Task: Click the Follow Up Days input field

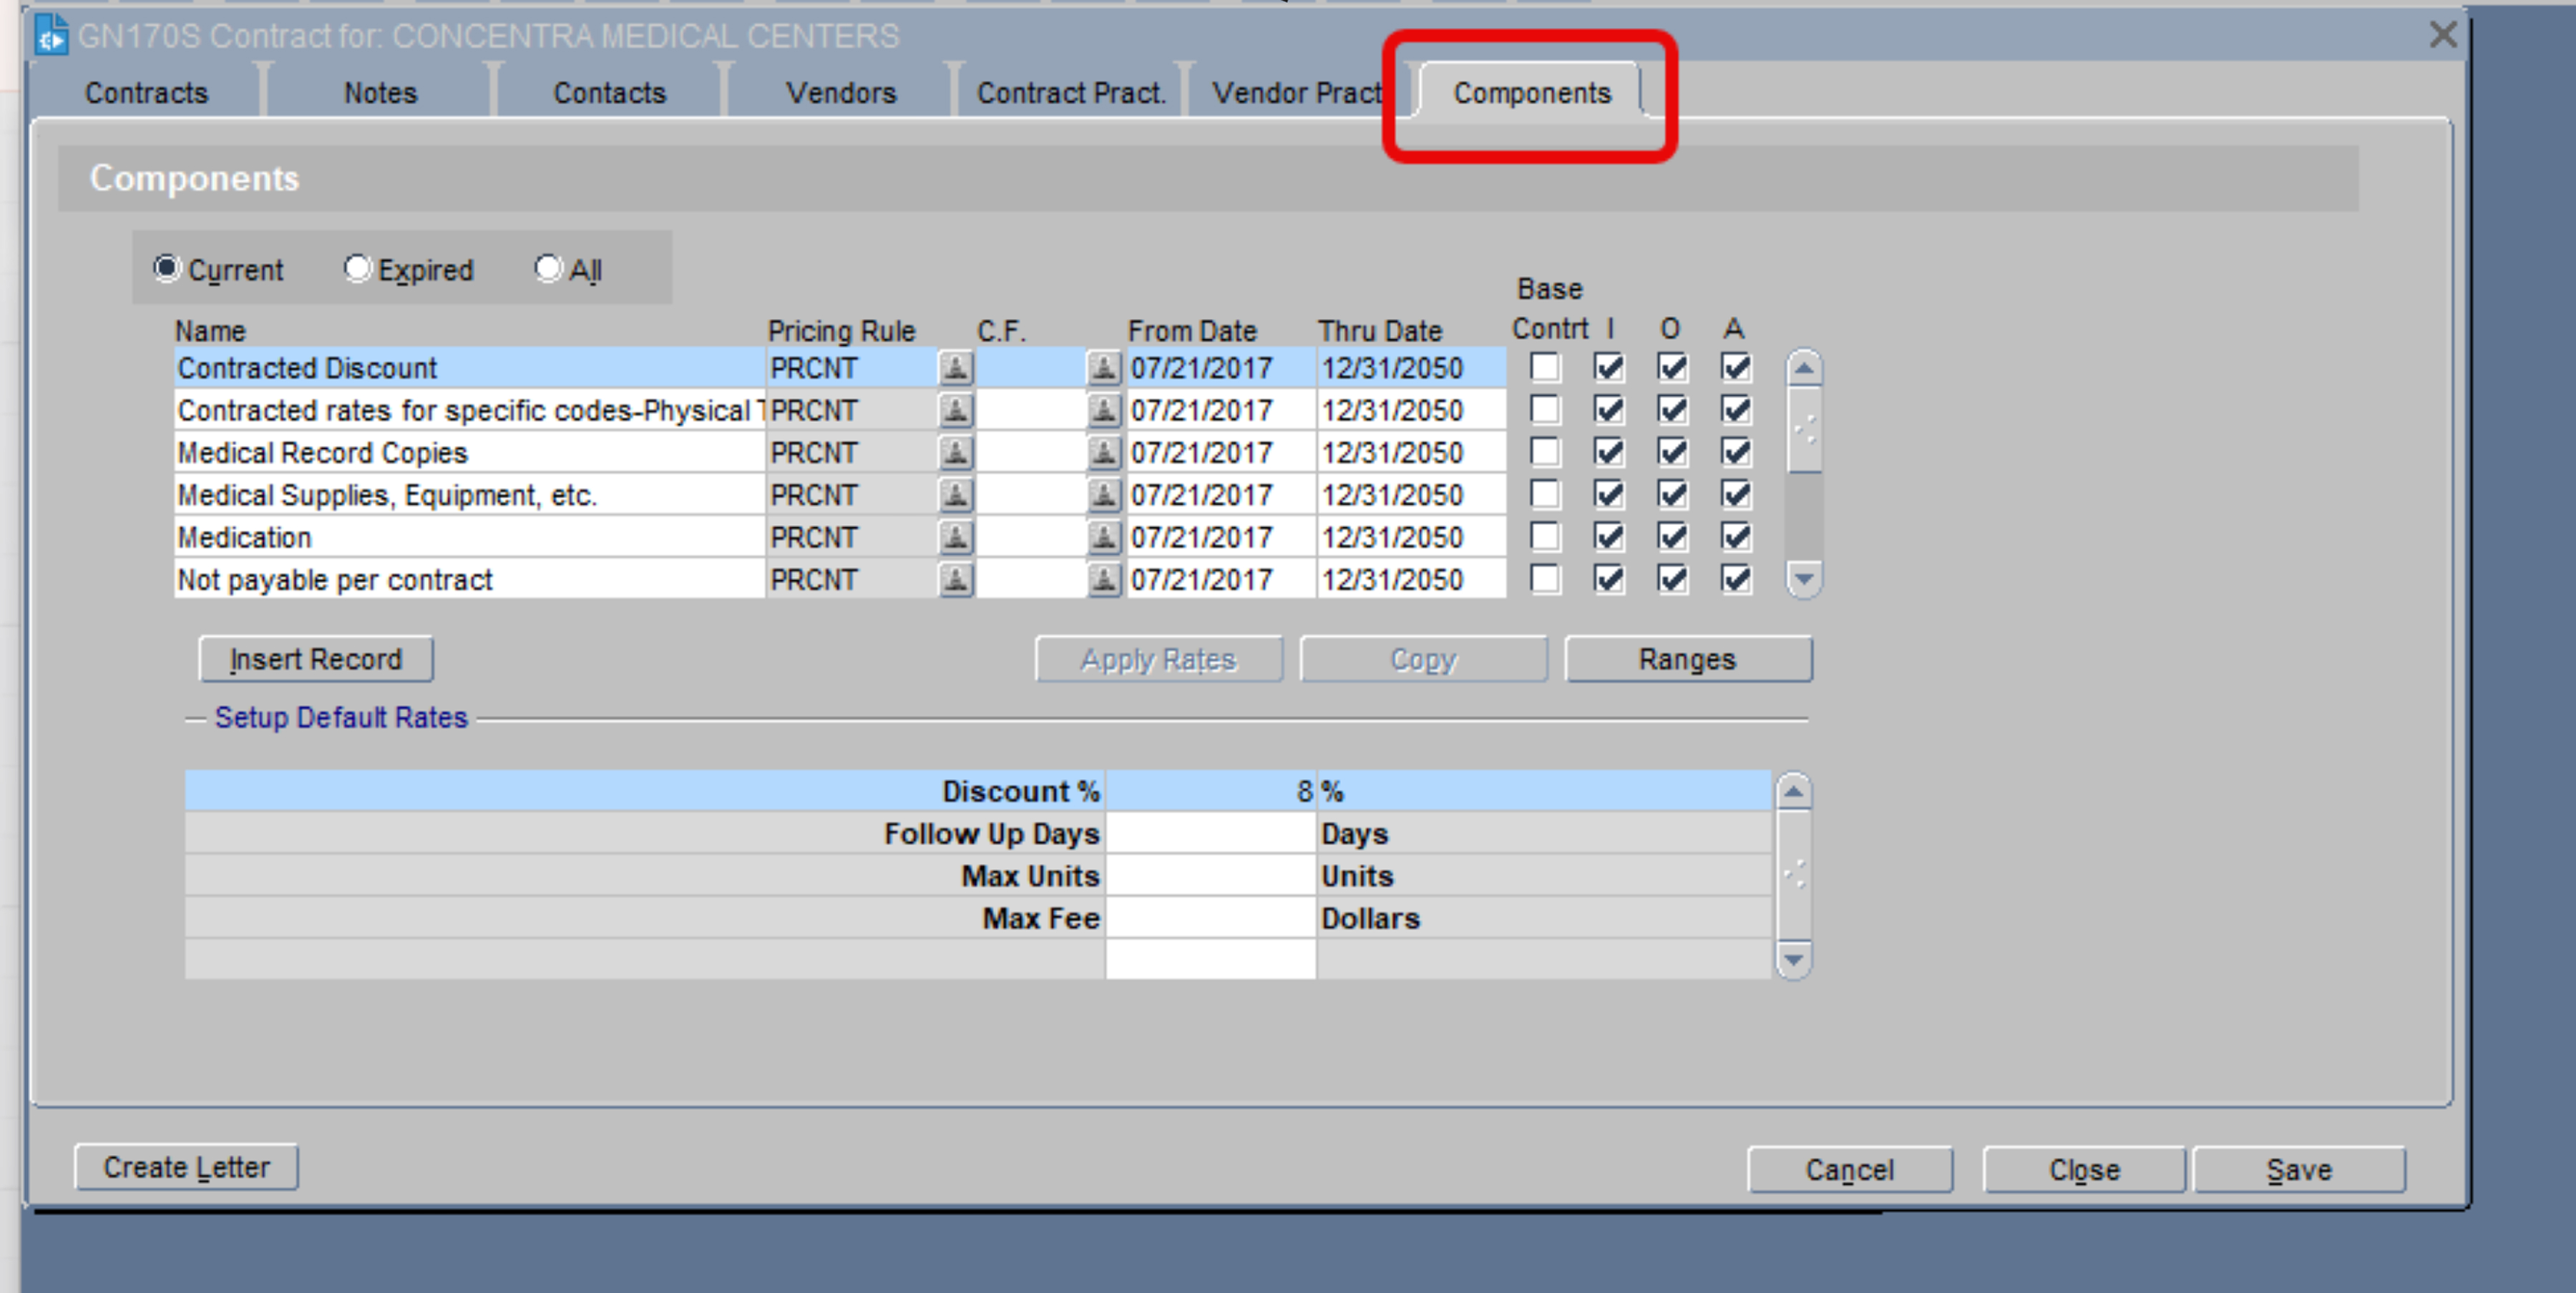Action: coord(1210,833)
